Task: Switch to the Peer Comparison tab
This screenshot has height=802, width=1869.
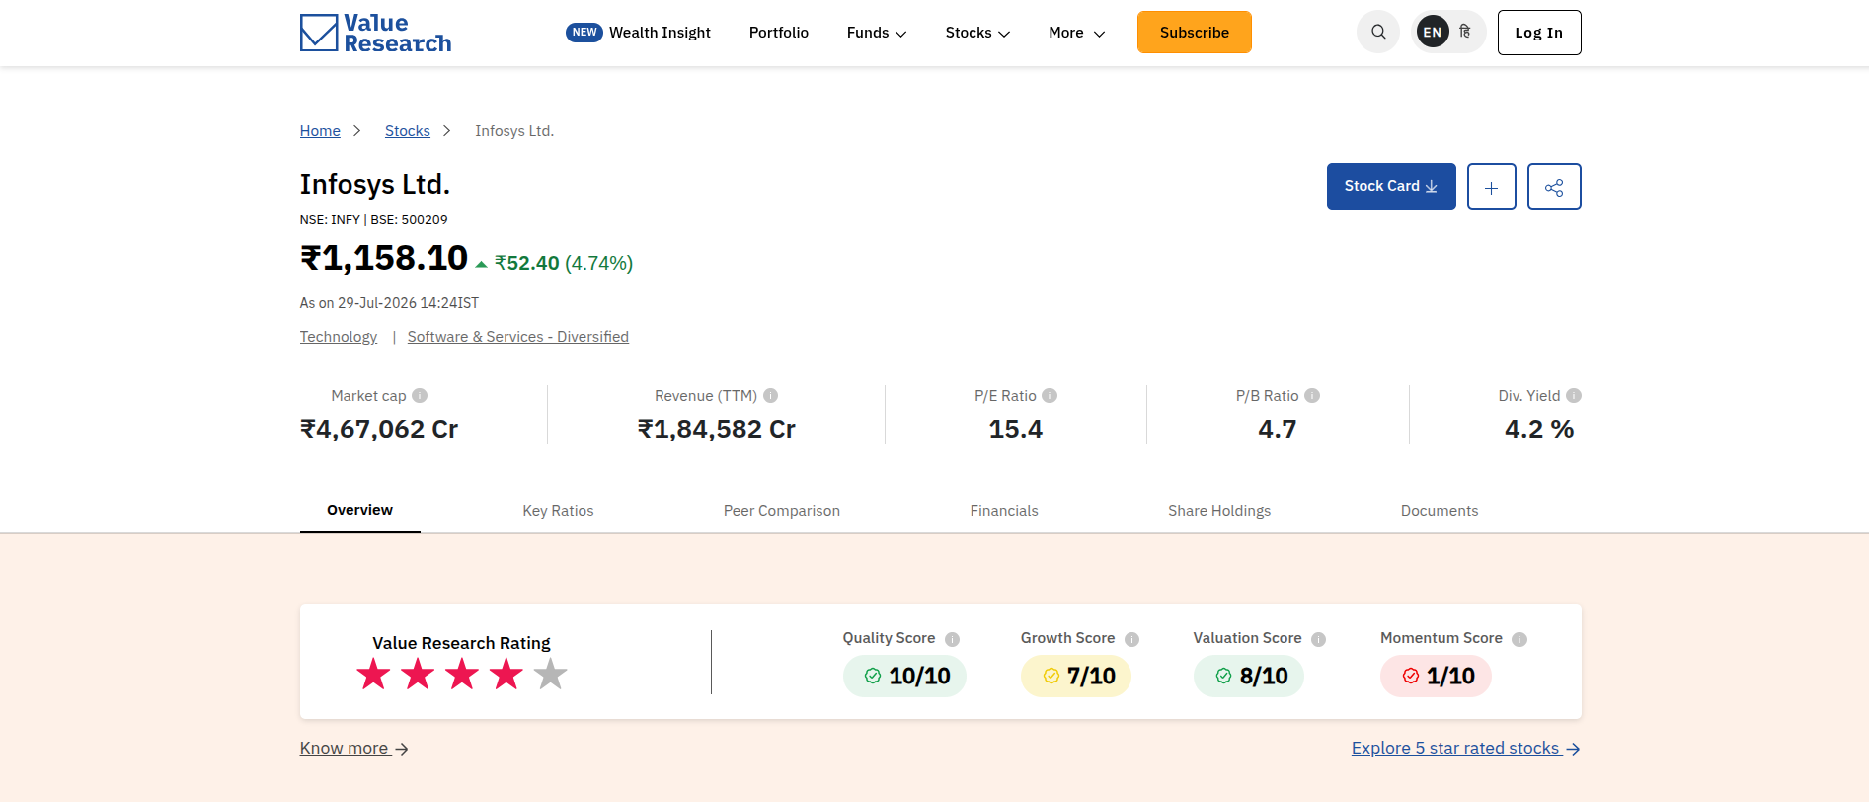Action: (x=782, y=511)
